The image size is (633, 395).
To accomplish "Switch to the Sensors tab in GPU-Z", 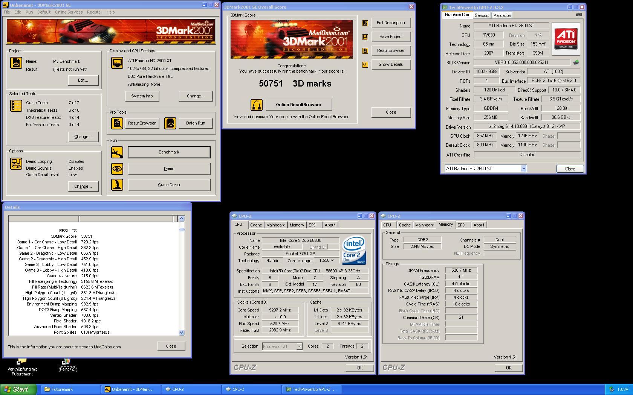I will pos(482,15).
